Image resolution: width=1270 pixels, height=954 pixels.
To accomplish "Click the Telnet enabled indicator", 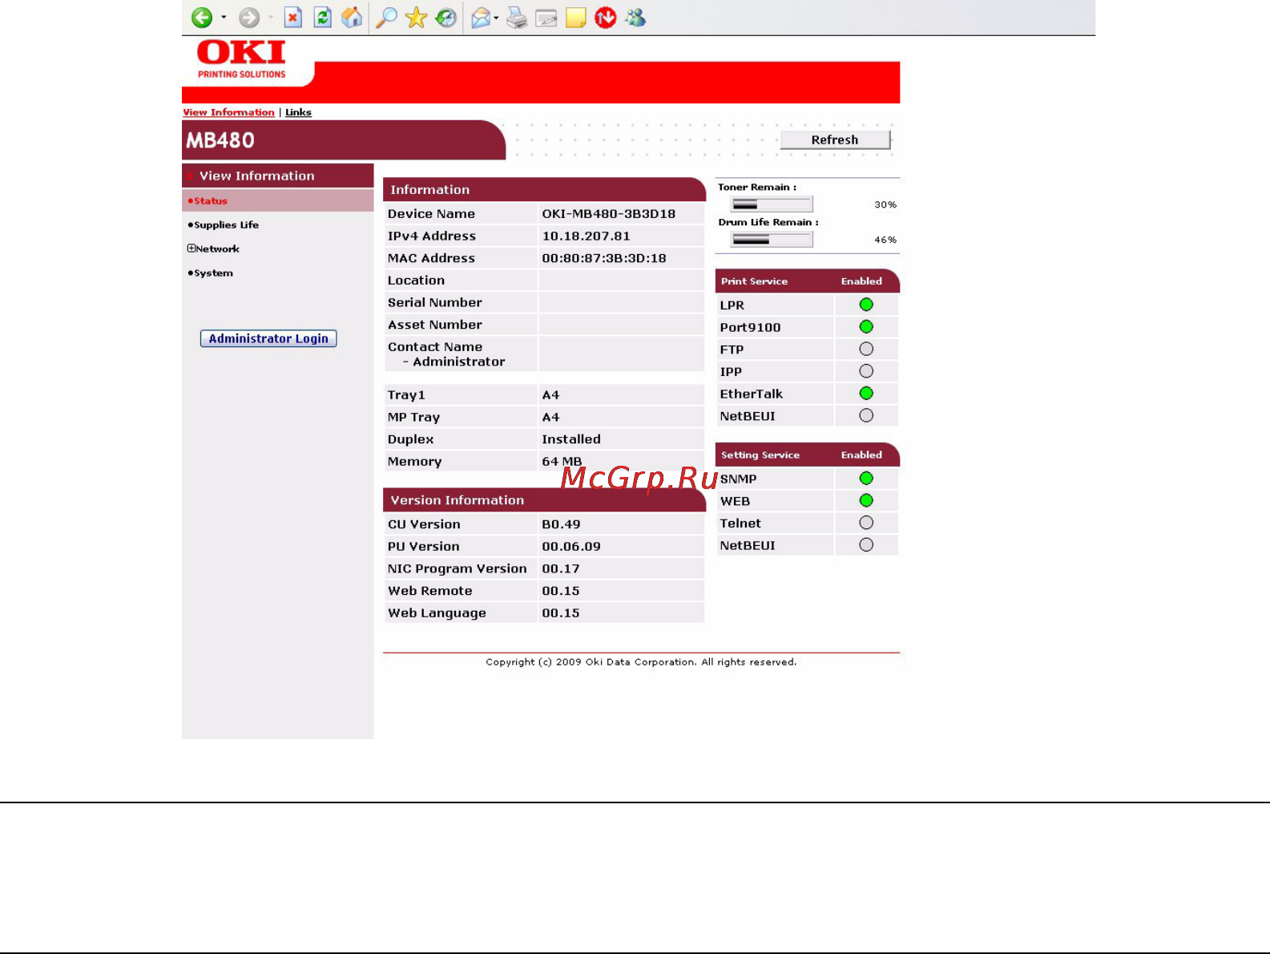I will [x=866, y=523].
